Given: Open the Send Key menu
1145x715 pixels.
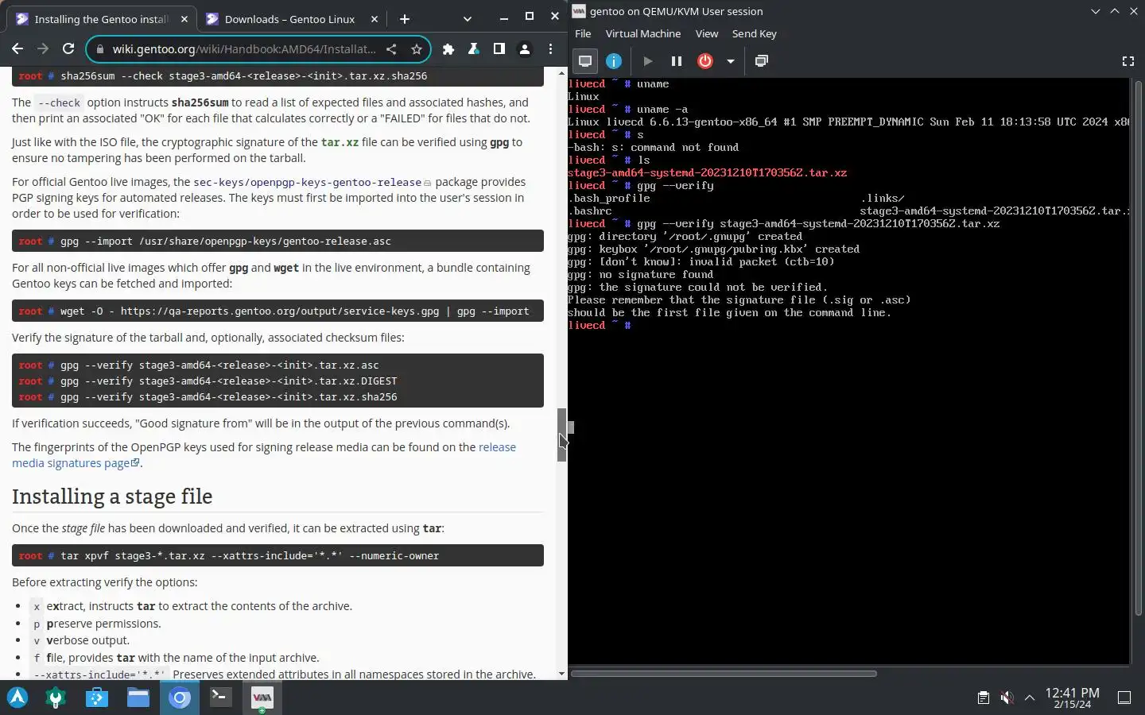Looking at the screenshot, I should 754,33.
